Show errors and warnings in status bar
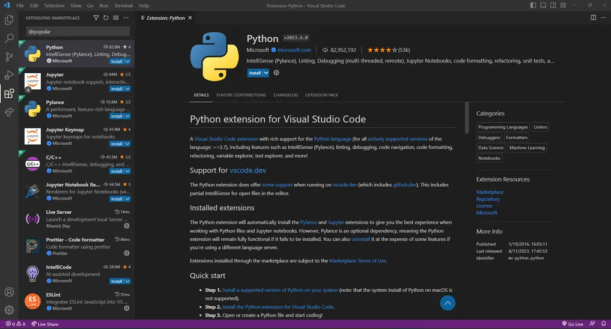611x329 pixels. click(16, 324)
